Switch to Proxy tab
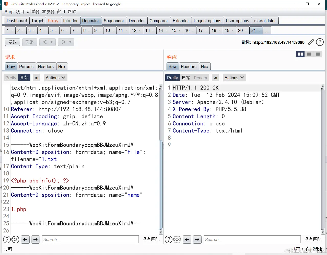The width and height of the screenshot is (327, 255). 53,21
